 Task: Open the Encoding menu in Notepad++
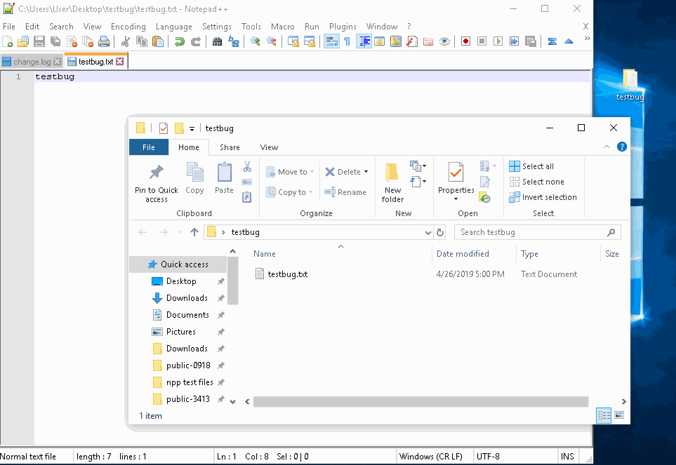(128, 26)
